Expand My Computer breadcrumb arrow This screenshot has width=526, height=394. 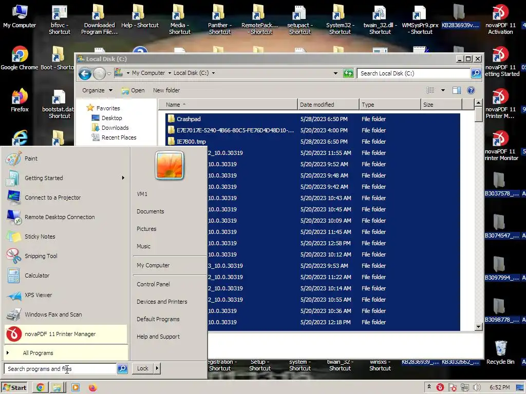click(x=170, y=73)
